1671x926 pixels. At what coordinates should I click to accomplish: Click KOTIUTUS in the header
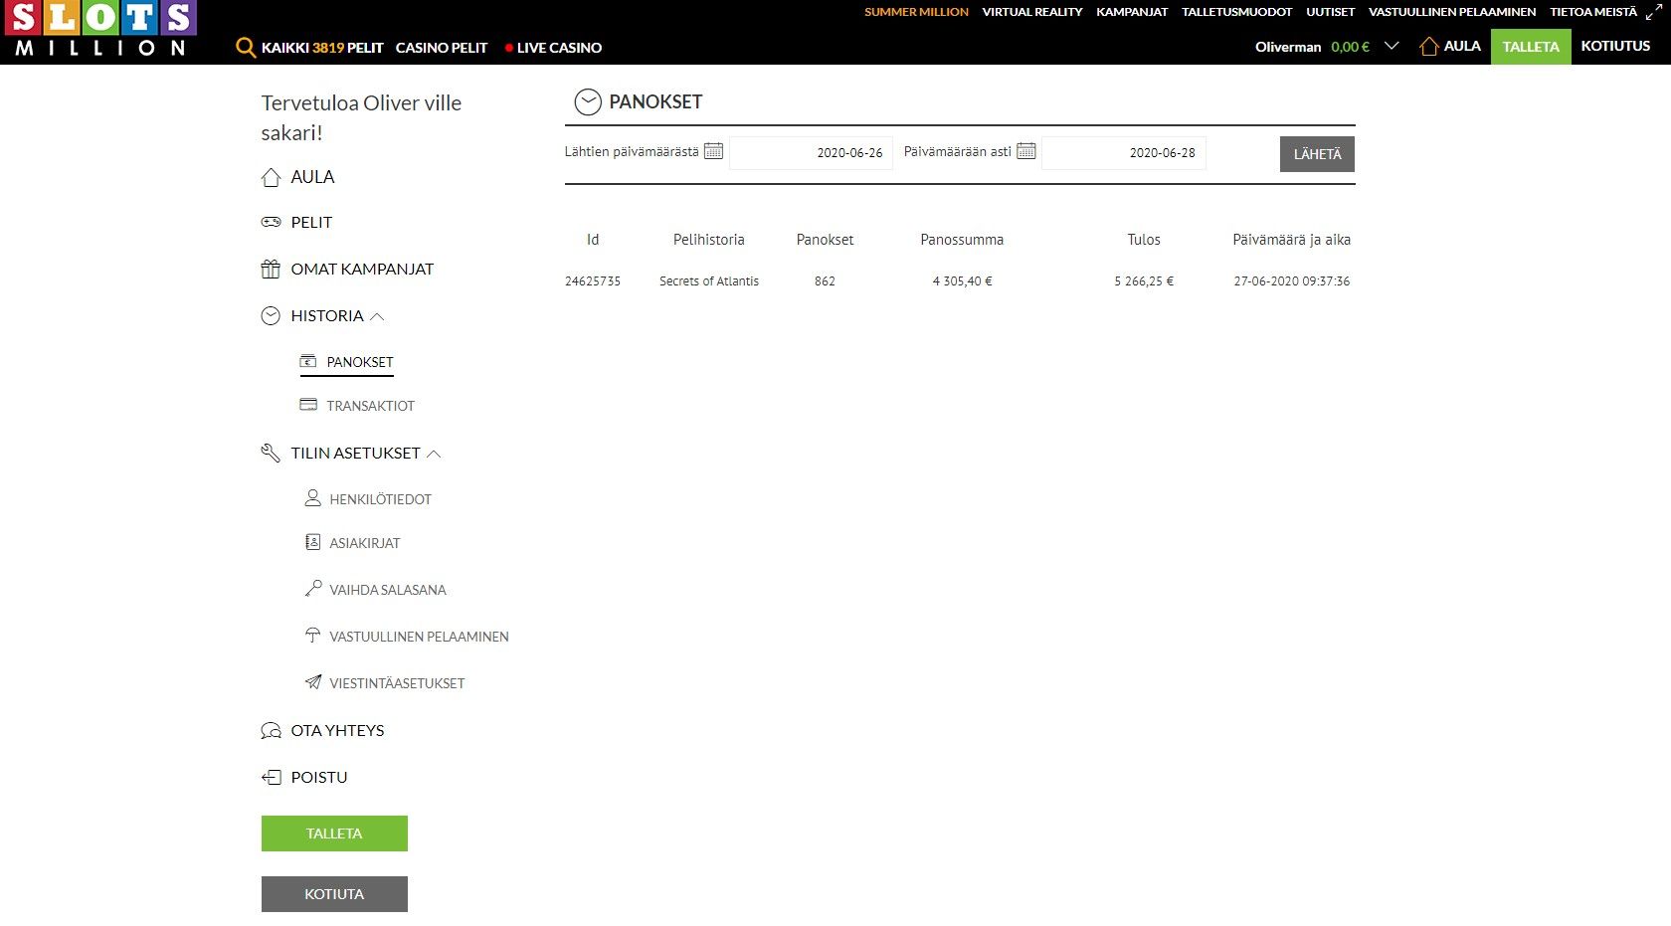pos(1615,46)
